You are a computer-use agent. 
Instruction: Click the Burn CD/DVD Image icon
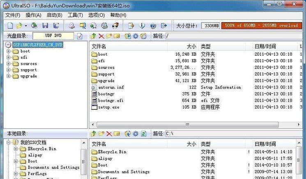[115, 26]
